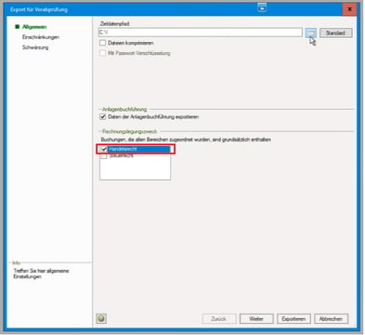Uncheck the Handelsrecht checkbox
Image resolution: width=365 pixels, height=335 pixels.
(x=104, y=149)
